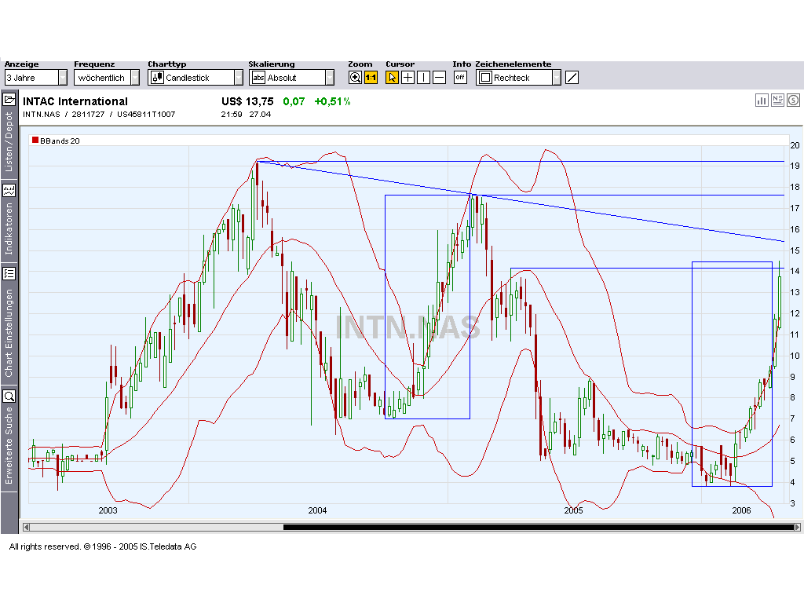Open the Anzeige 3 Jahre dropdown

tap(36, 78)
